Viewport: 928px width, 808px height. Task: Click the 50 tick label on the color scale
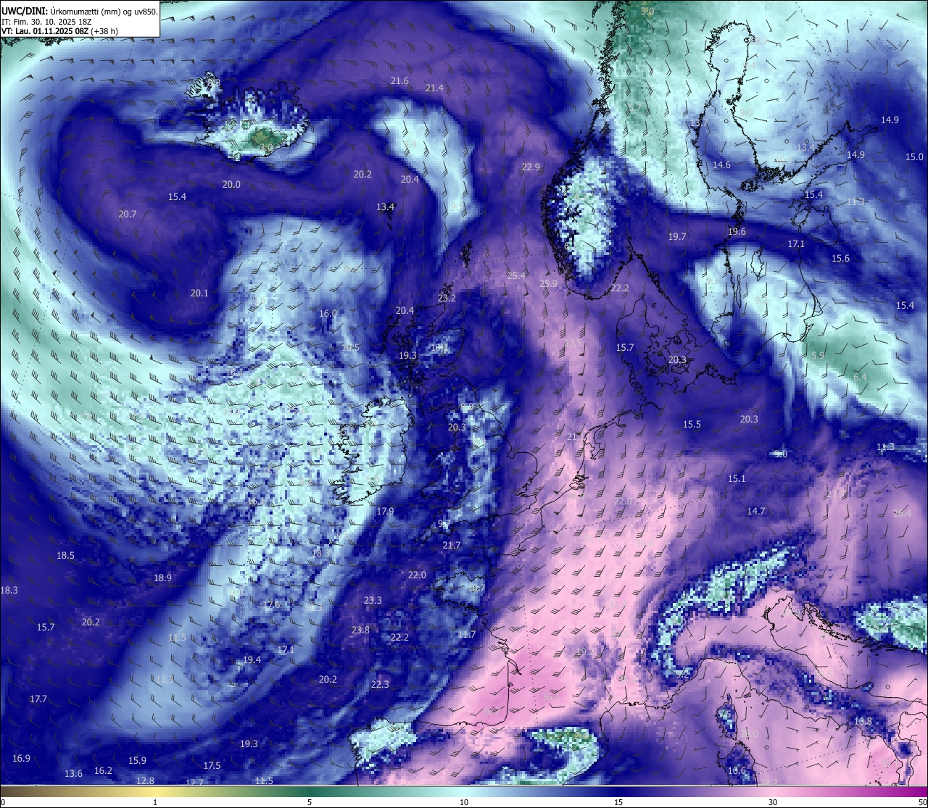pyautogui.click(x=922, y=802)
